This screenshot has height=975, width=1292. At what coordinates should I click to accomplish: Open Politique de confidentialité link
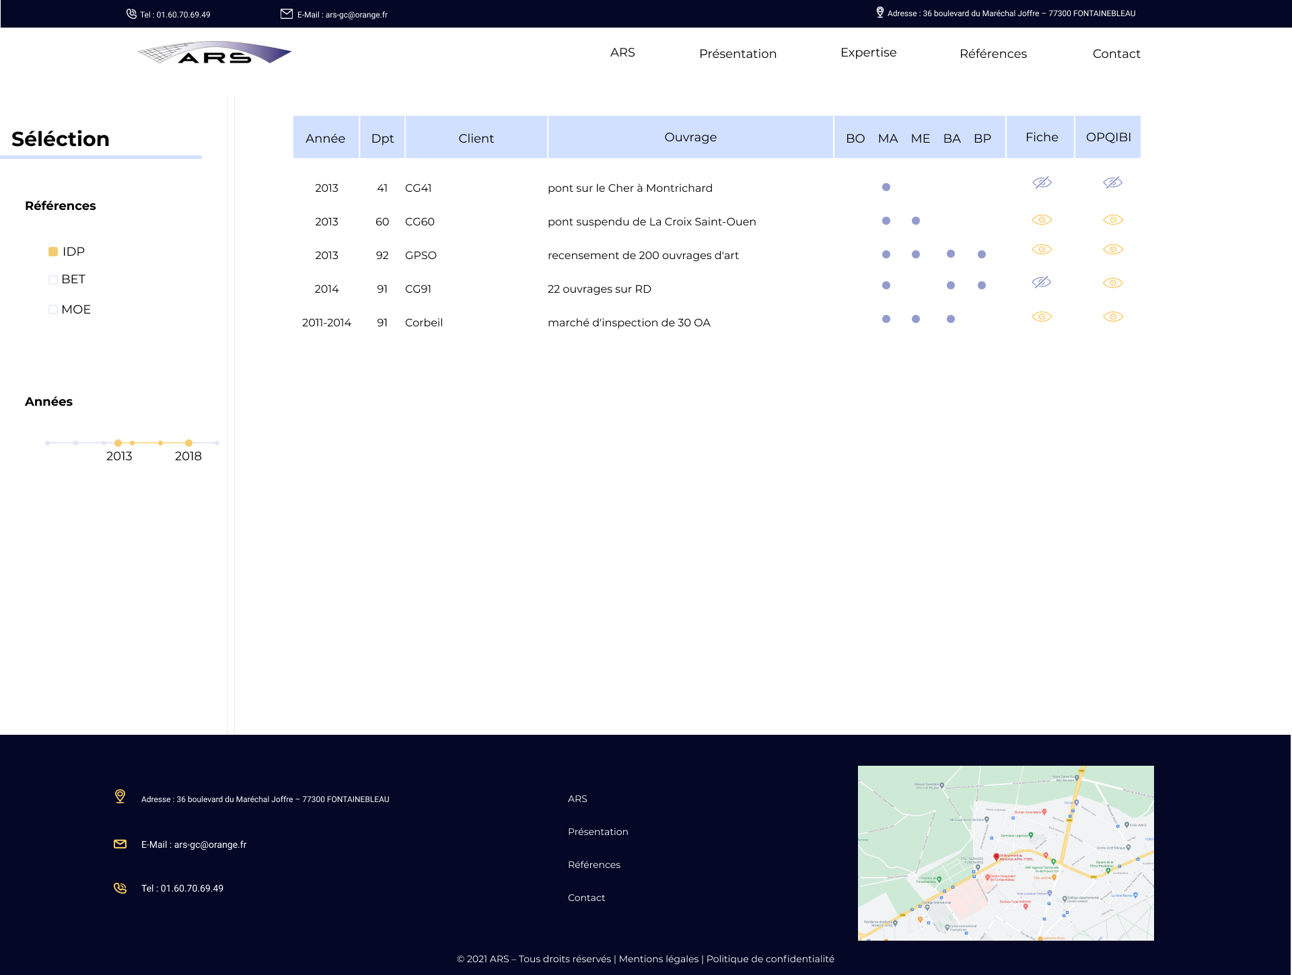[770, 959]
